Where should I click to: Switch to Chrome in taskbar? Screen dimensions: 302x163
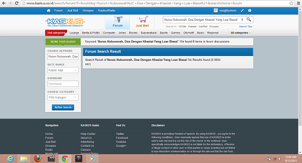point(65,159)
